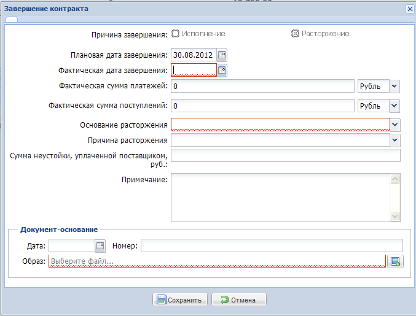This screenshot has height=316, width=416.
Task: Click the Сохранить button
Action: click(180, 299)
